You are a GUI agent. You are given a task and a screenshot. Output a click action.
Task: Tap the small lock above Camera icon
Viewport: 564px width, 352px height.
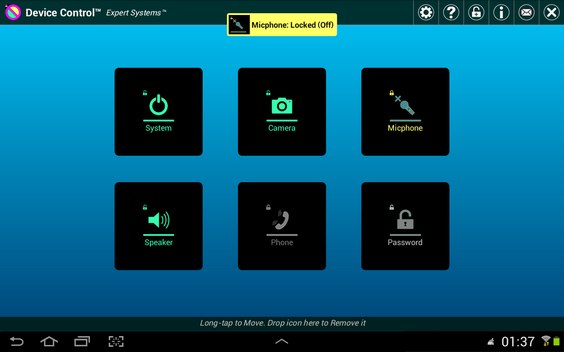tap(268, 93)
